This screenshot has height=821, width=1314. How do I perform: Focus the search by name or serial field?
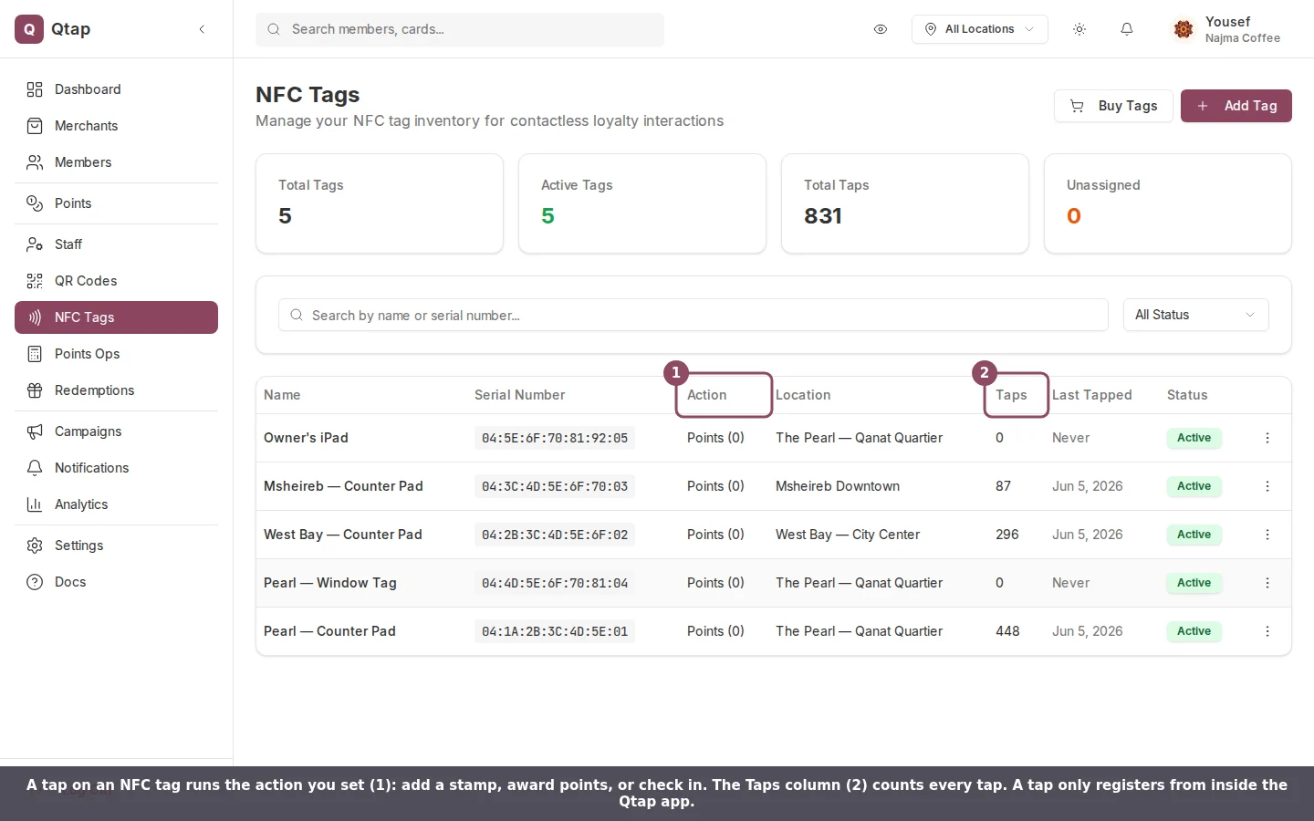[x=693, y=315]
